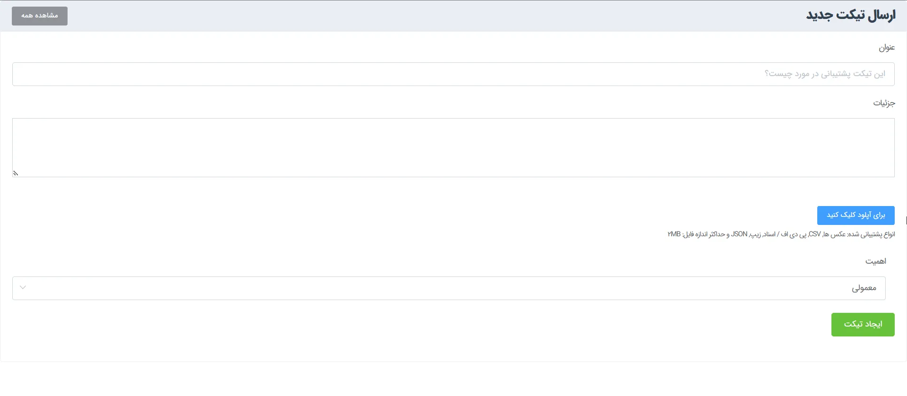Open the اهمیت priority dropdown
The height and width of the screenshot is (396, 907).
click(449, 288)
